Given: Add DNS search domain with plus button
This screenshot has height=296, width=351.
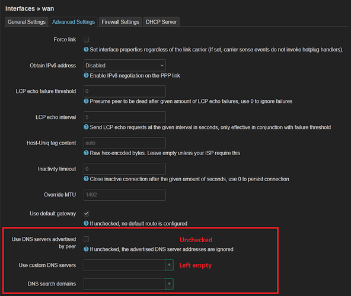Looking at the screenshot, I should pyautogui.click(x=169, y=284).
